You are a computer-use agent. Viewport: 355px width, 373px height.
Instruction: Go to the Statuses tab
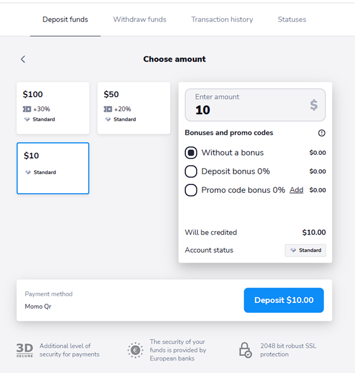click(292, 19)
